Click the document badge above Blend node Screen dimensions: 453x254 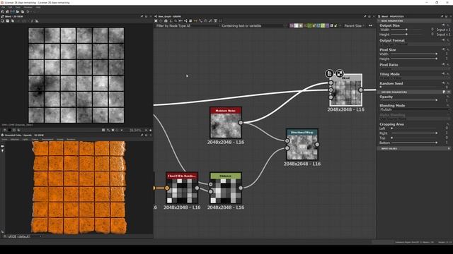329,73
